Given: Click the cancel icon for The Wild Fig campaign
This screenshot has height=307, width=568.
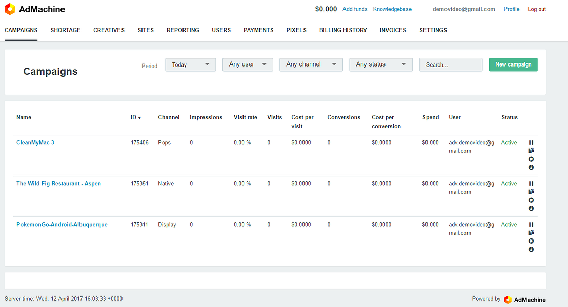Looking at the screenshot, I should [531, 200].
